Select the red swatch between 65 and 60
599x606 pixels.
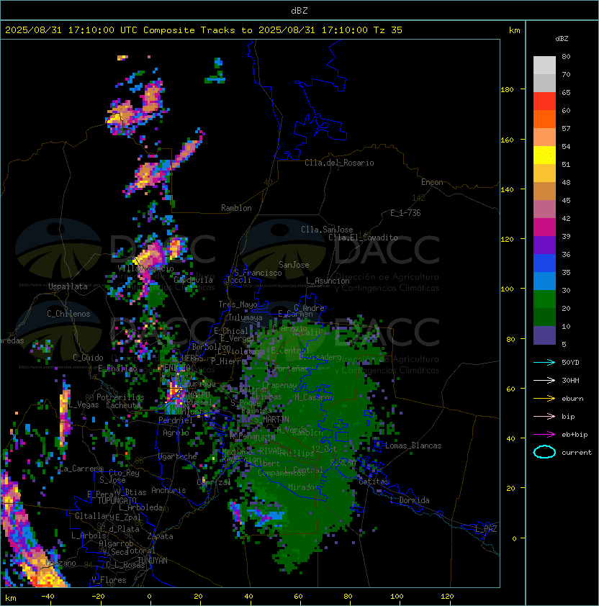(x=544, y=101)
